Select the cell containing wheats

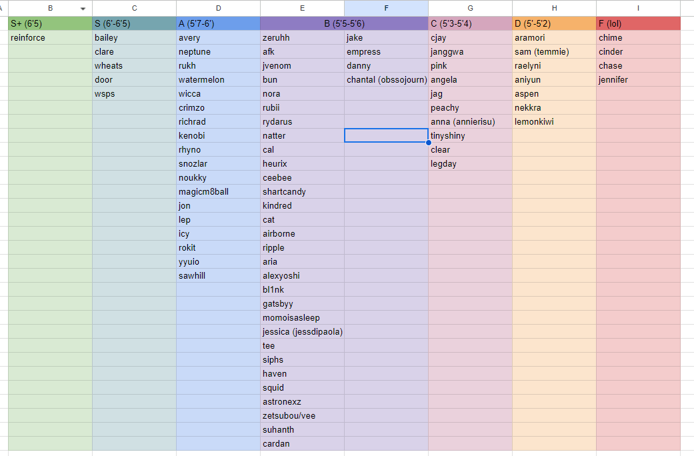(134, 65)
